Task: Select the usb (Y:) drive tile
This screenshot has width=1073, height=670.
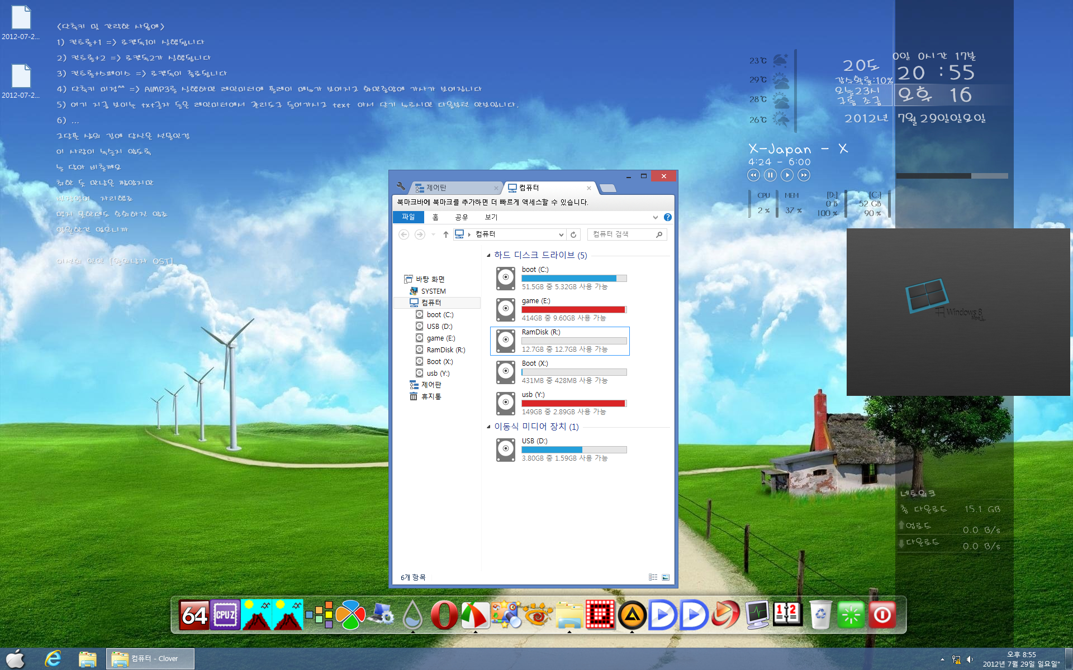Action: click(560, 403)
